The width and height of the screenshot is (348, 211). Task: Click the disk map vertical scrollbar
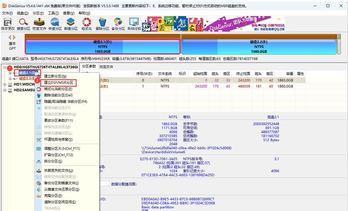pyautogui.click(x=339, y=44)
